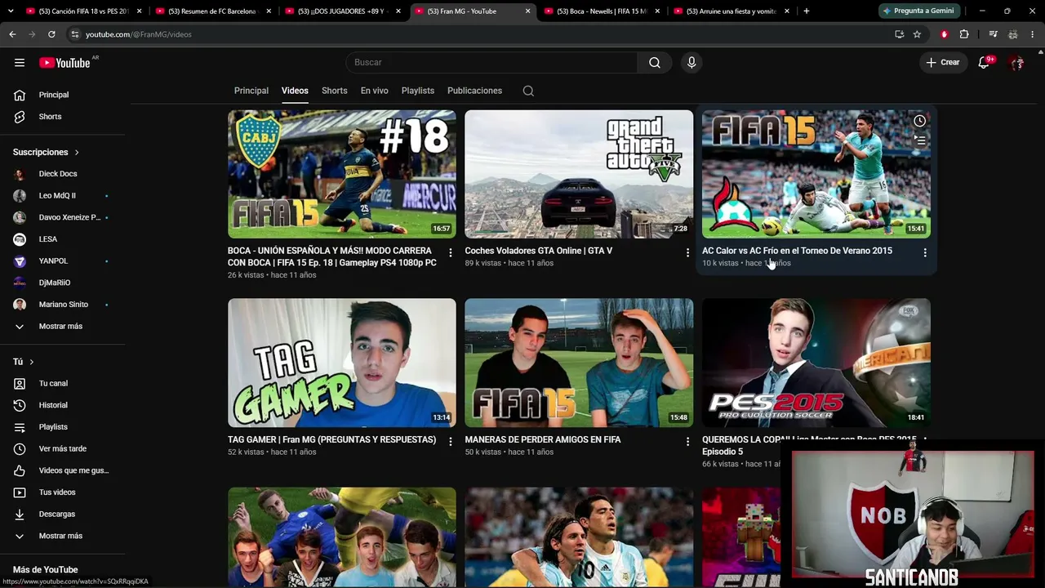
Task: Open the notifications bell showing 9+
Action: [x=984, y=63]
